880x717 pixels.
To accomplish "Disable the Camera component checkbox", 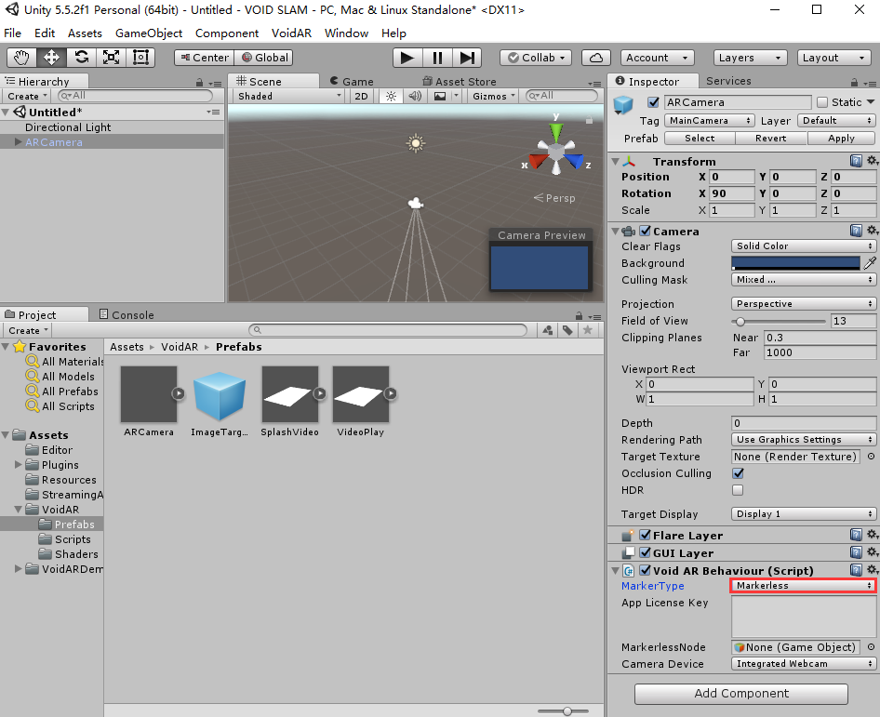I will point(646,231).
